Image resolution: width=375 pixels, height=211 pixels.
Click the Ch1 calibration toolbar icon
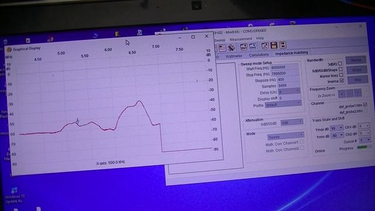click(244, 47)
